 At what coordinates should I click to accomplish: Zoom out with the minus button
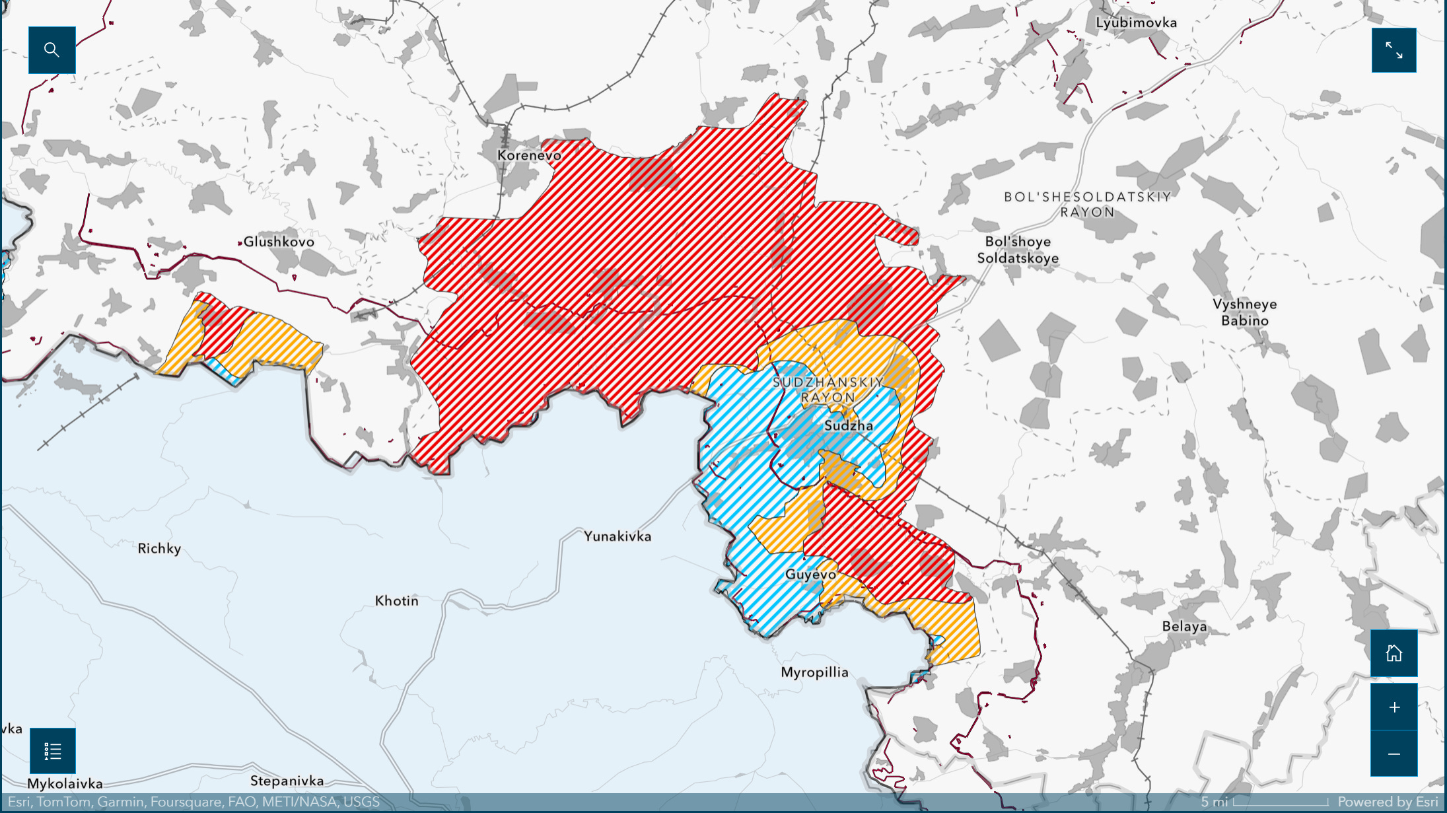pos(1394,754)
